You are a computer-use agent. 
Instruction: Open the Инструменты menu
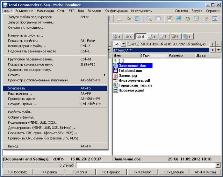point(142,11)
